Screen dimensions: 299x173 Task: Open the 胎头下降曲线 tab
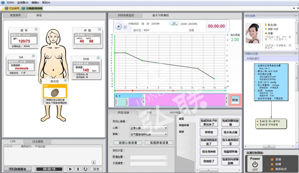coord(160,15)
